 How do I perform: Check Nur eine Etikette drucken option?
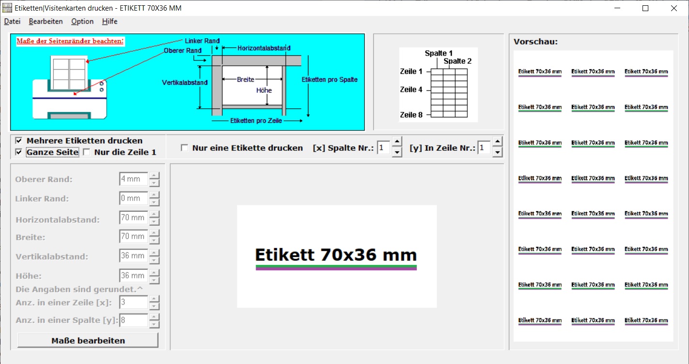184,148
